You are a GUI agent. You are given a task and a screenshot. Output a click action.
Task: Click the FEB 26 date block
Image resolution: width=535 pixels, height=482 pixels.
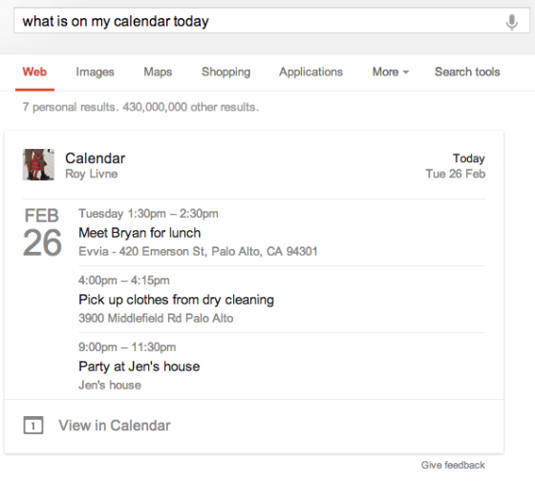[x=42, y=232]
